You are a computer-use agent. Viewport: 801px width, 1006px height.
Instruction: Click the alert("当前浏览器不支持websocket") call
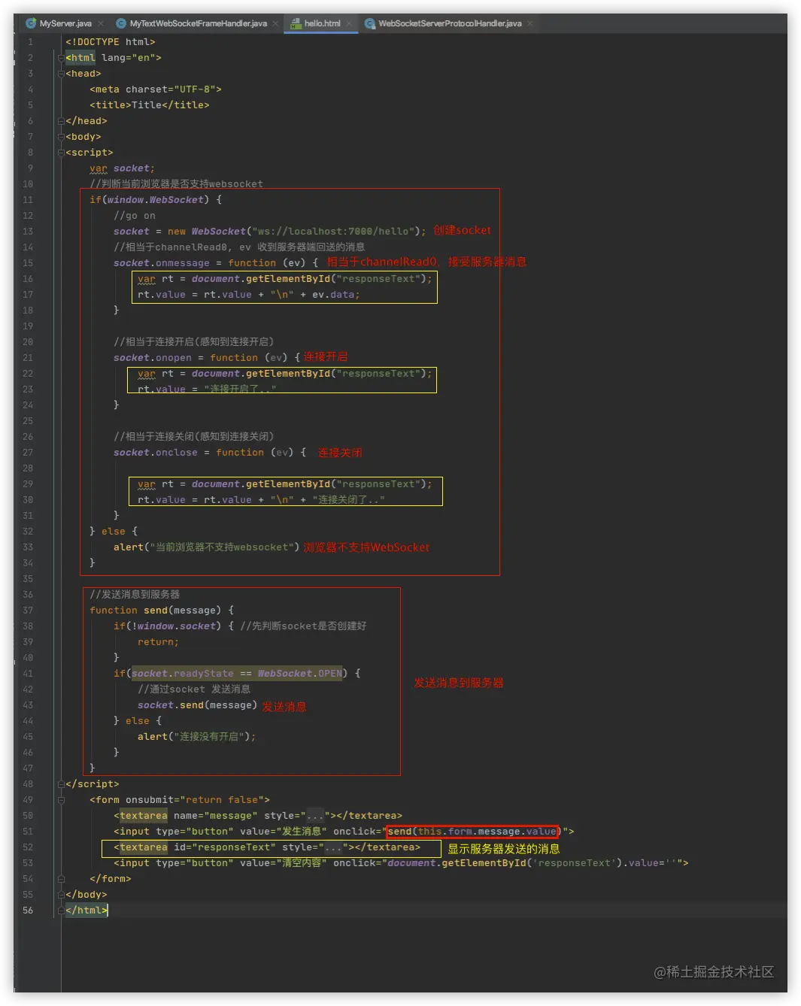coord(207,547)
